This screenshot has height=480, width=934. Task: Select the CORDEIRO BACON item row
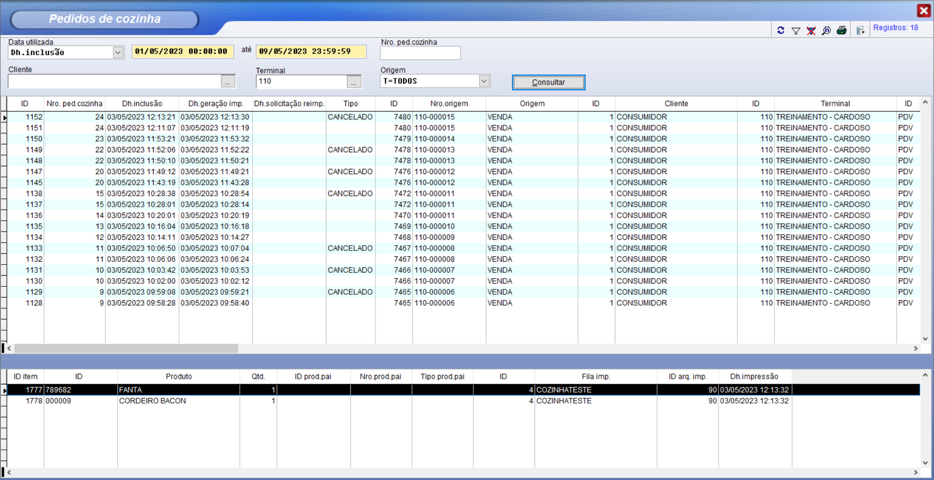point(152,401)
